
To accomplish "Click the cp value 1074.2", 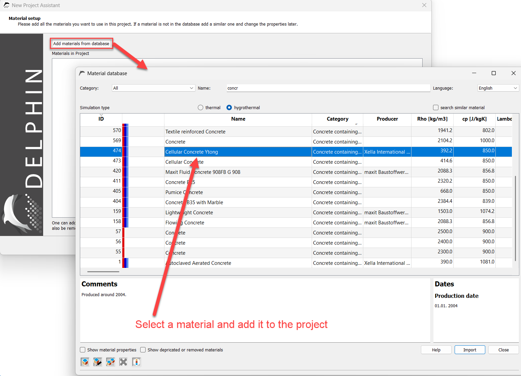I will (x=487, y=211).
